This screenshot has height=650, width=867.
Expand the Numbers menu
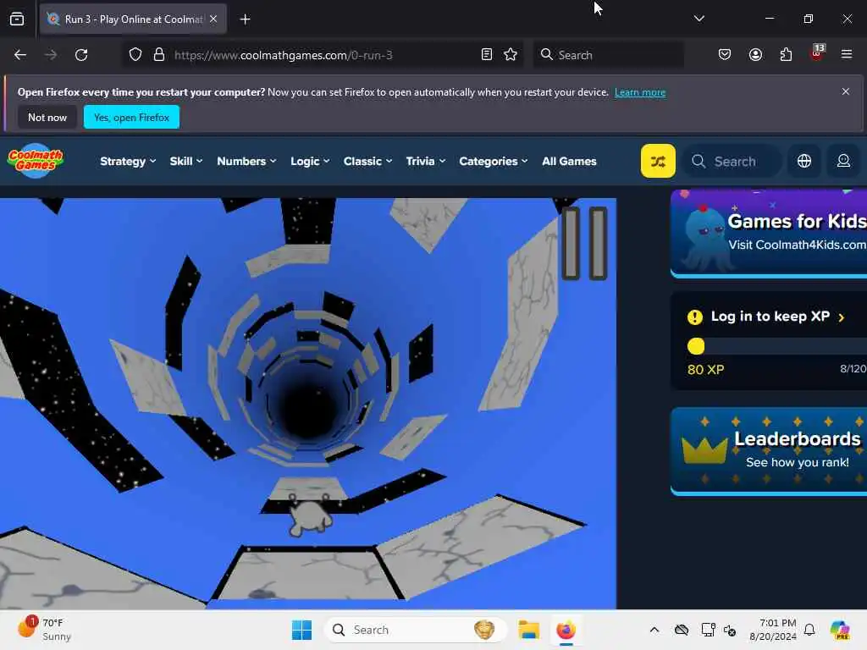[246, 162]
